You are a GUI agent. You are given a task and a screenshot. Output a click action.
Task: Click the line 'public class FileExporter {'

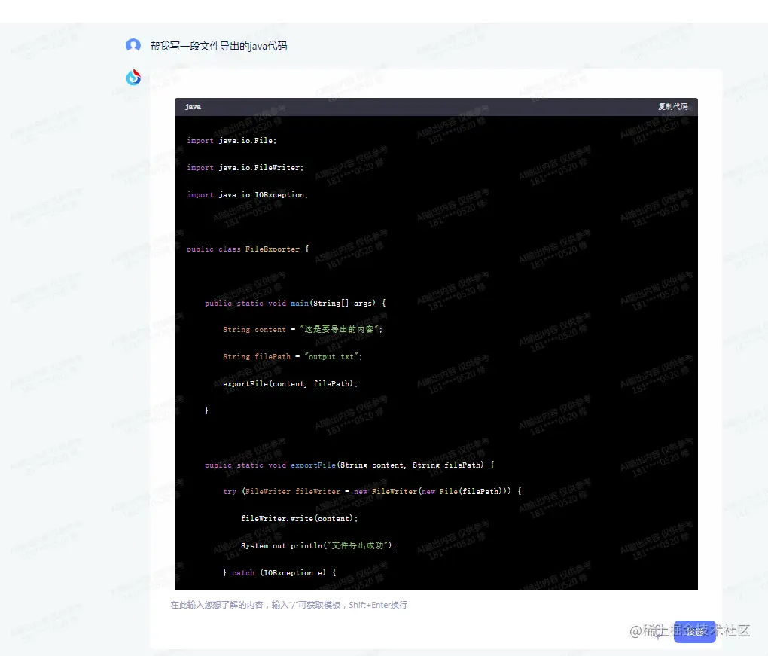coord(248,249)
